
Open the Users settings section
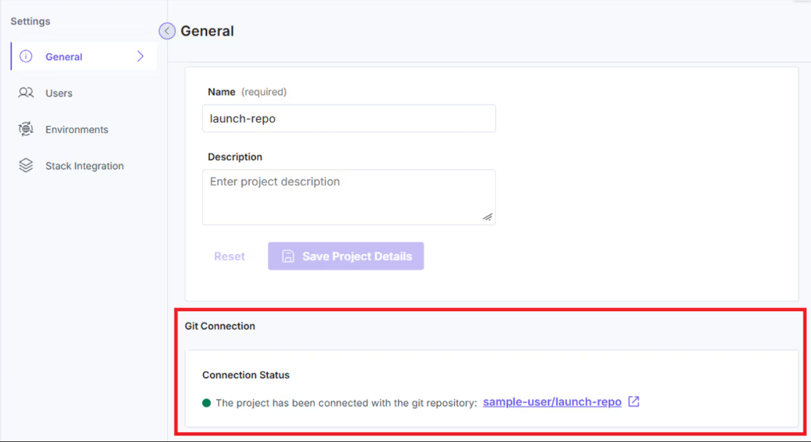point(59,94)
